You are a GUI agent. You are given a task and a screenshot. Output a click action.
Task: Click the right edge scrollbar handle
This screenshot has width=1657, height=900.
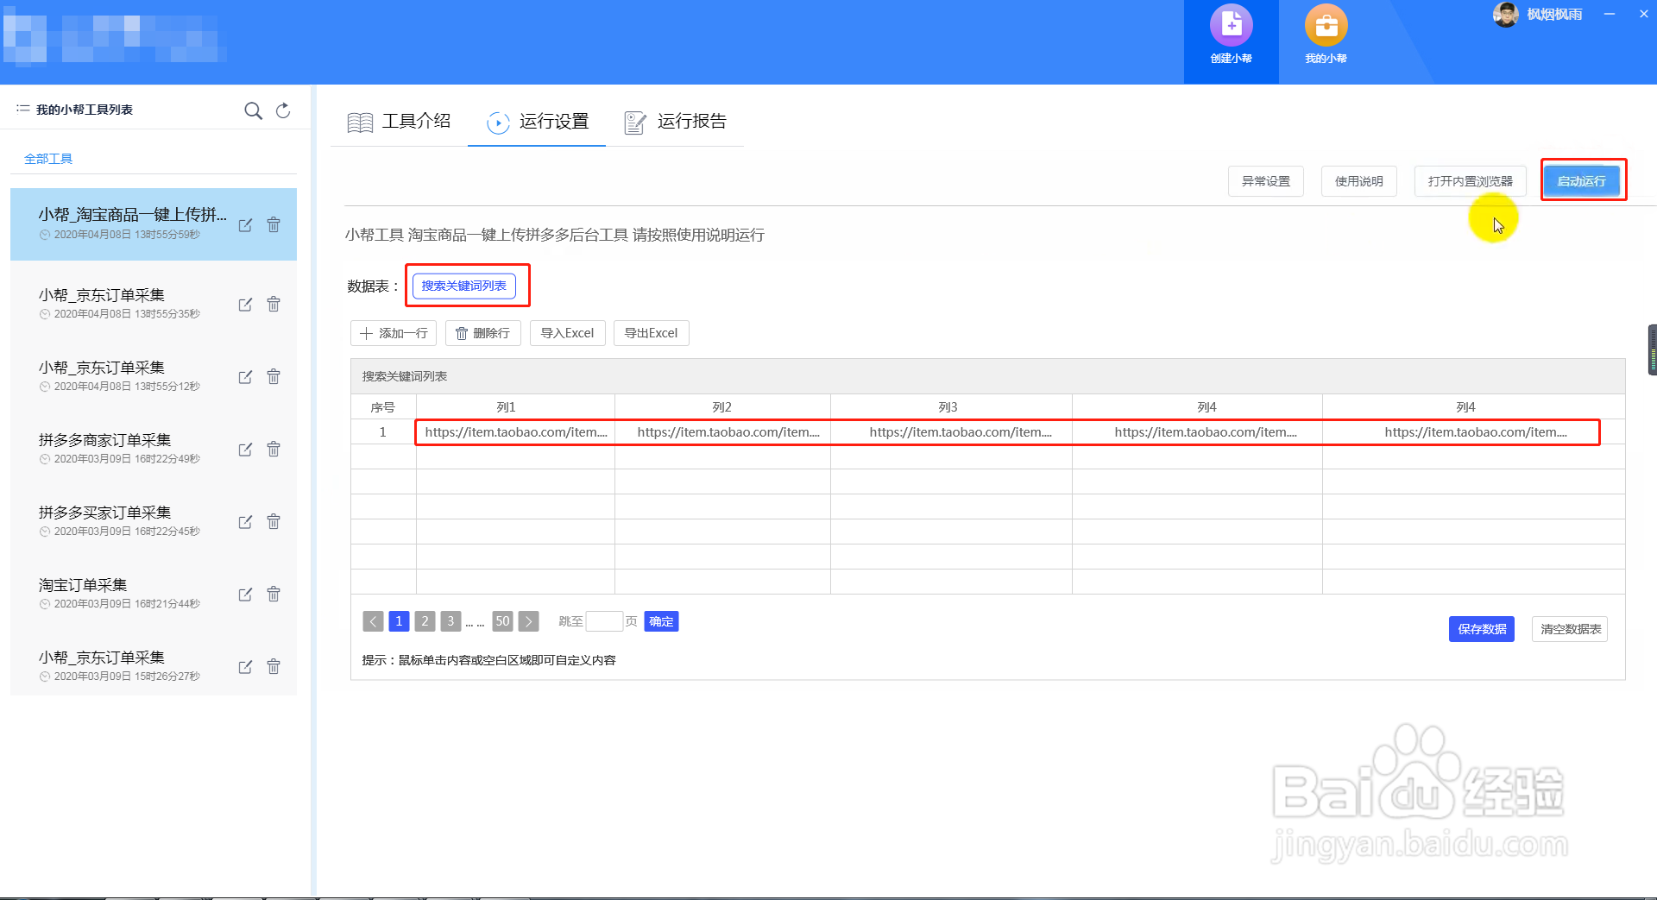[x=1653, y=349]
